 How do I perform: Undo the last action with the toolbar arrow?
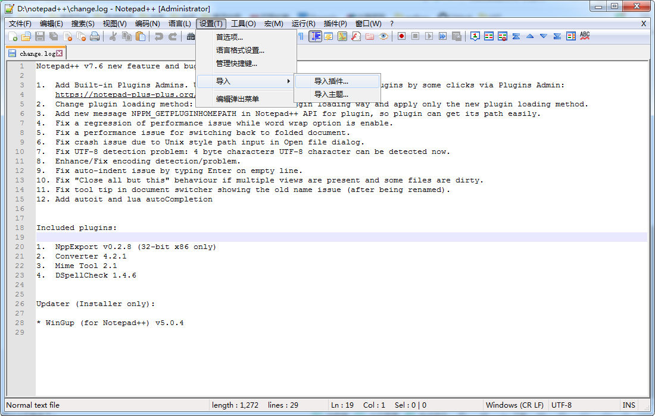pyautogui.click(x=159, y=37)
